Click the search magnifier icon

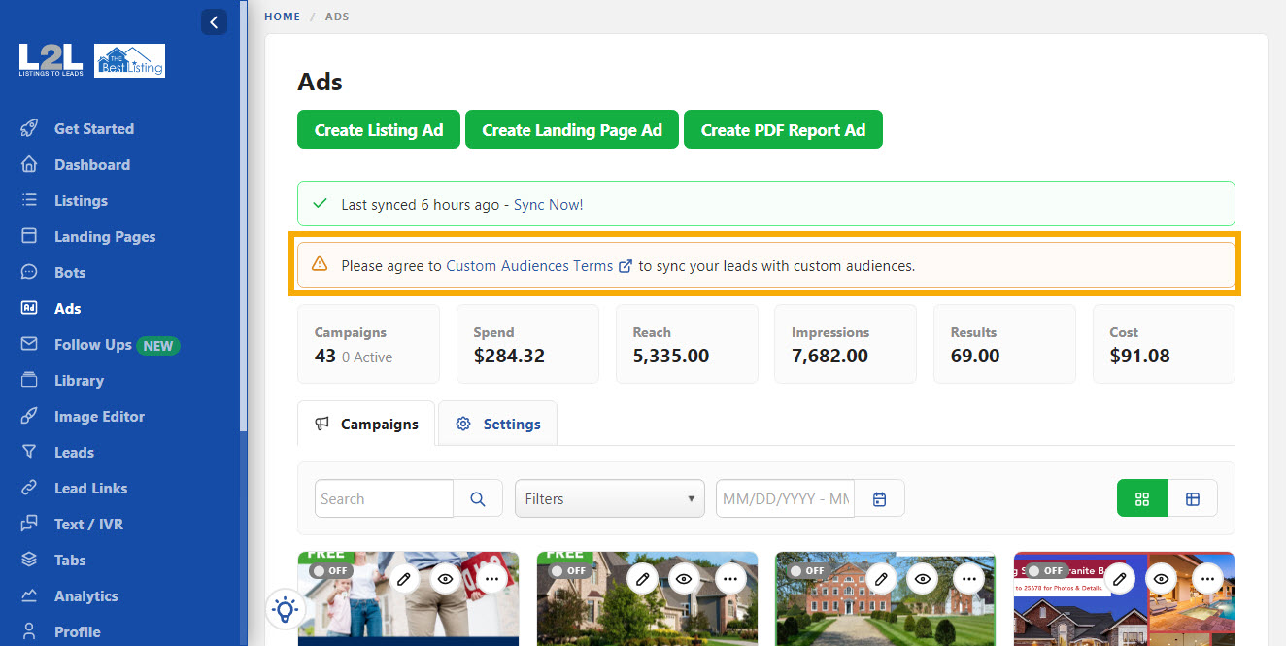click(477, 497)
